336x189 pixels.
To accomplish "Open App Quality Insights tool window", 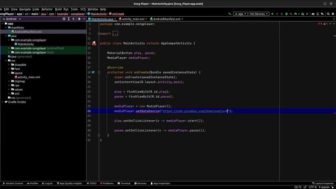I will click(69, 183).
